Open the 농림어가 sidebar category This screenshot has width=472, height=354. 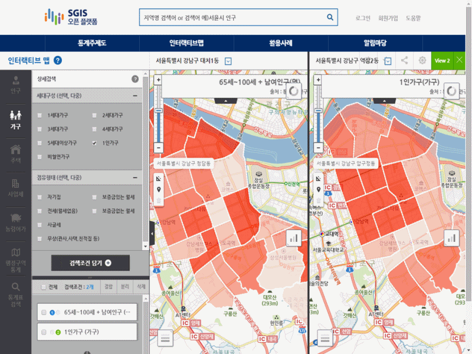pos(15,221)
